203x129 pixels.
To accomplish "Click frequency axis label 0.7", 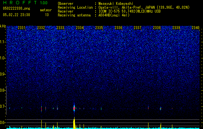I will [3, 106].
